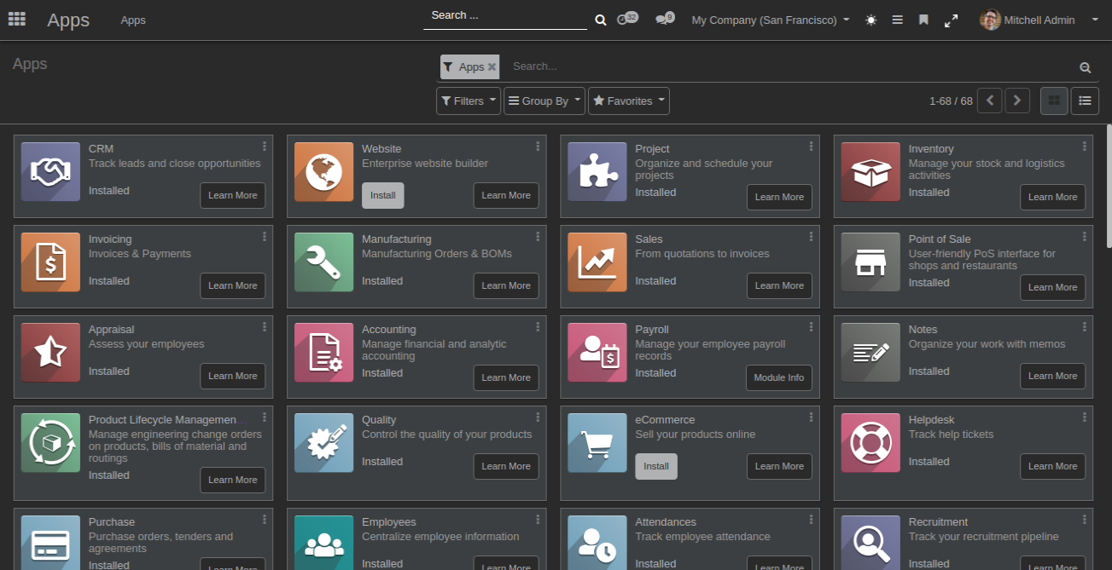Screen dimensions: 1112x570
Task: Open the Accounting card three-dot menu
Action: pos(538,327)
